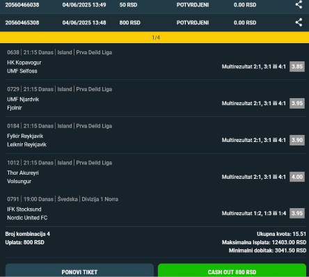This screenshot has height=277, width=309.
Task: Click the PONOVI TIKET button
Action: point(79,271)
